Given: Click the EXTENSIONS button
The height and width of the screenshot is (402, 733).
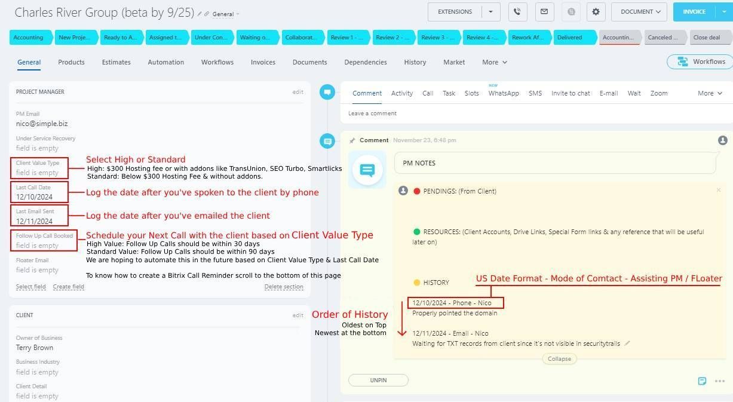Looking at the screenshot, I should tap(455, 11).
